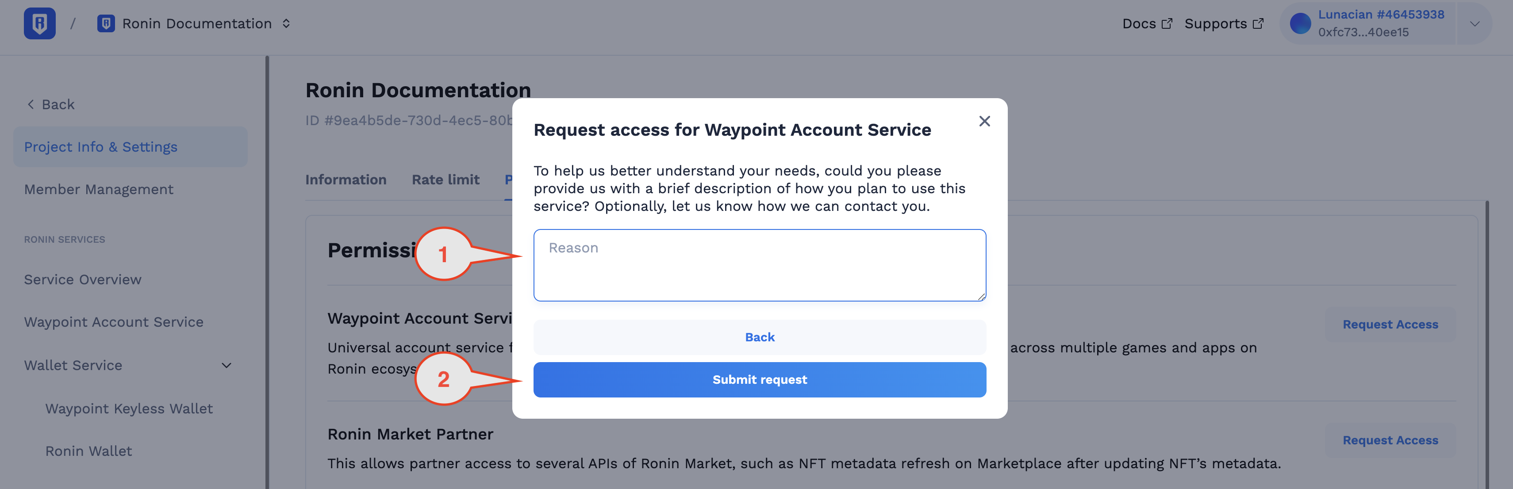Click the Ronin shield logo home icon
Screen dimensions: 1513x489
click(x=39, y=23)
